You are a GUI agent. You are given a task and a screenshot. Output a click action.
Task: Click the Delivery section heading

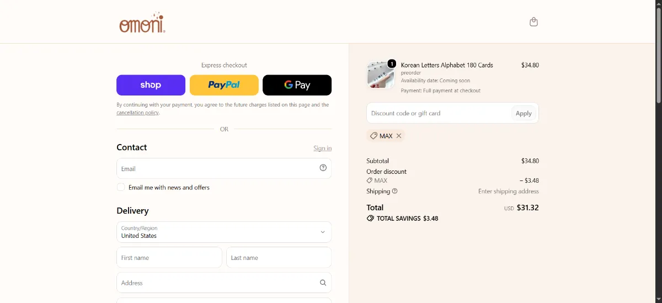point(132,211)
